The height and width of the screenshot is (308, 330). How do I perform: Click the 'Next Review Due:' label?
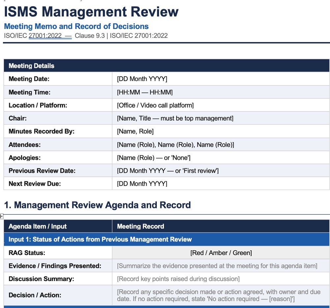pyautogui.click(x=35, y=184)
